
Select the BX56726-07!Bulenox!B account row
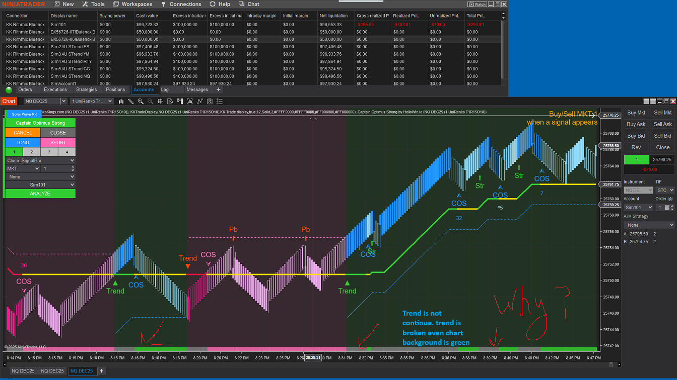point(252,32)
